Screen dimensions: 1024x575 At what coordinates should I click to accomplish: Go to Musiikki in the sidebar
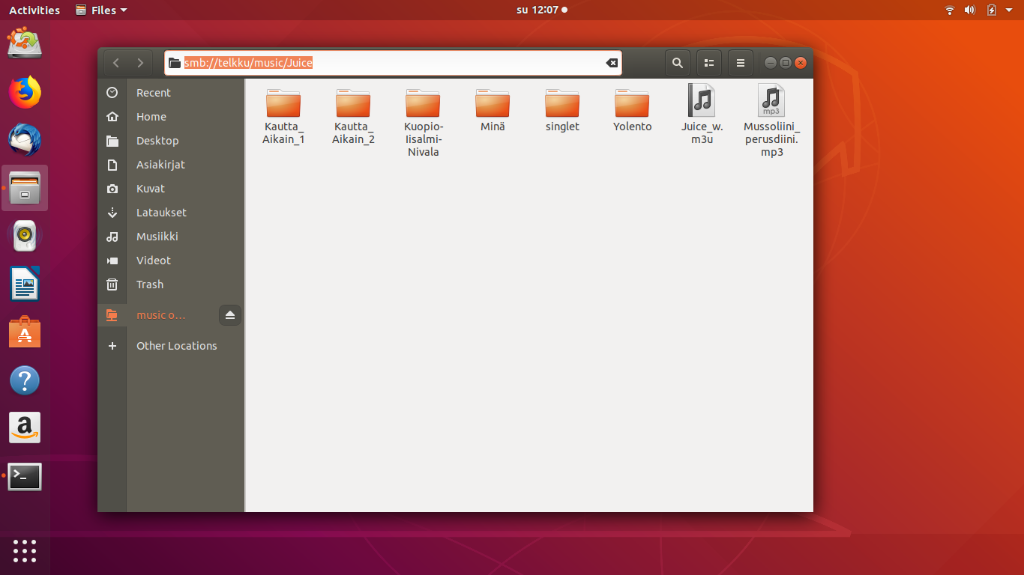(157, 237)
